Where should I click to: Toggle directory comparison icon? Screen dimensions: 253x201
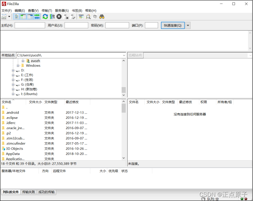click(88, 17)
